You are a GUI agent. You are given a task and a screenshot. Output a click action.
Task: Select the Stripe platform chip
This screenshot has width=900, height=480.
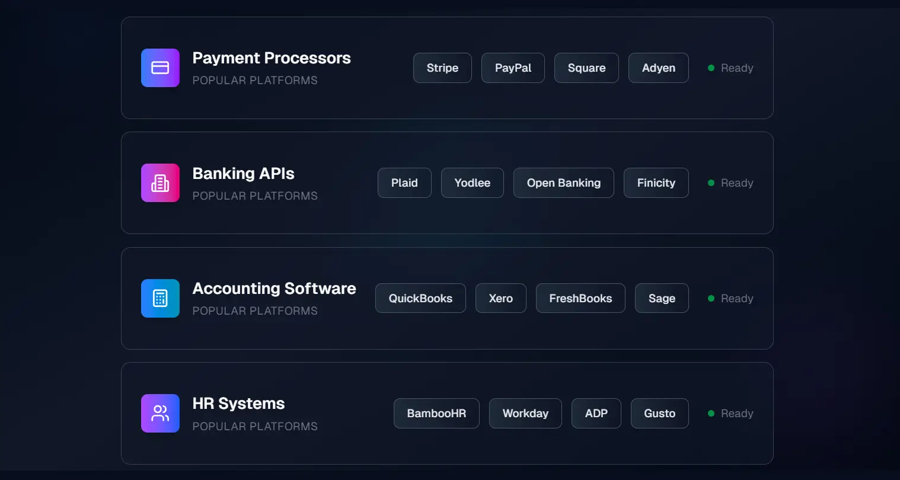pos(442,68)
